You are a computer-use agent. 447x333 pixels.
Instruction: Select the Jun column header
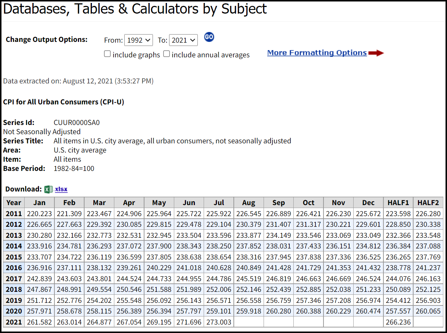[189, 203]
